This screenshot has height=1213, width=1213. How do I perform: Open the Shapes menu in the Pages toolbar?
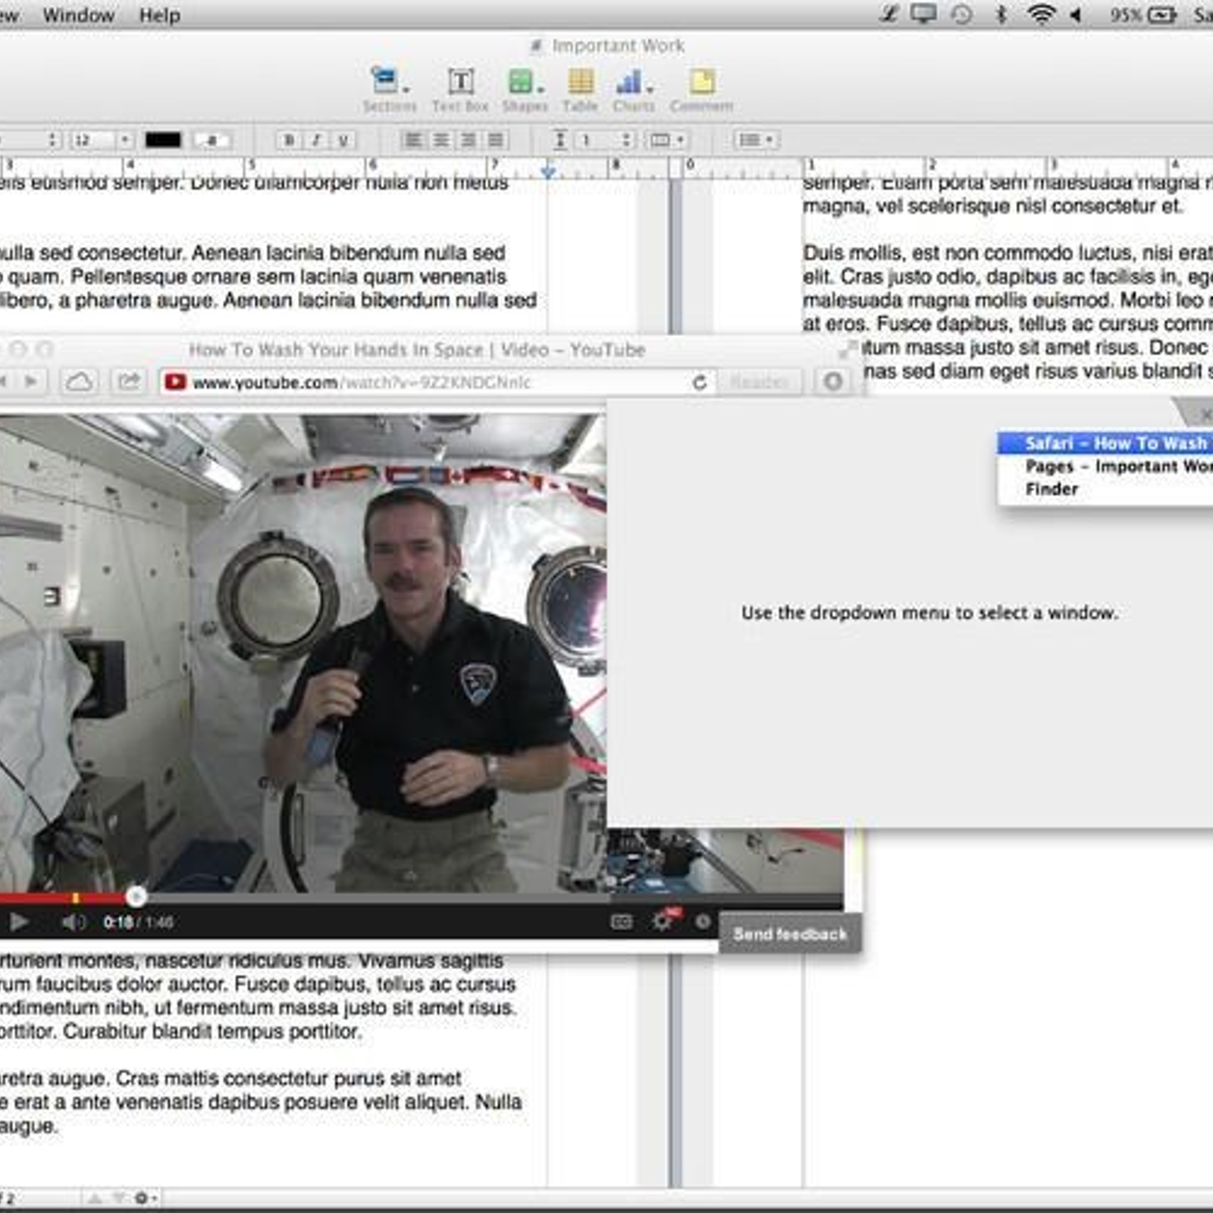(x=525, y=89)
